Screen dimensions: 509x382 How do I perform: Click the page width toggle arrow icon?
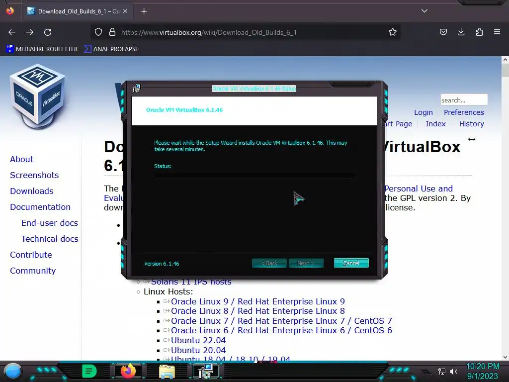[472, 139]
